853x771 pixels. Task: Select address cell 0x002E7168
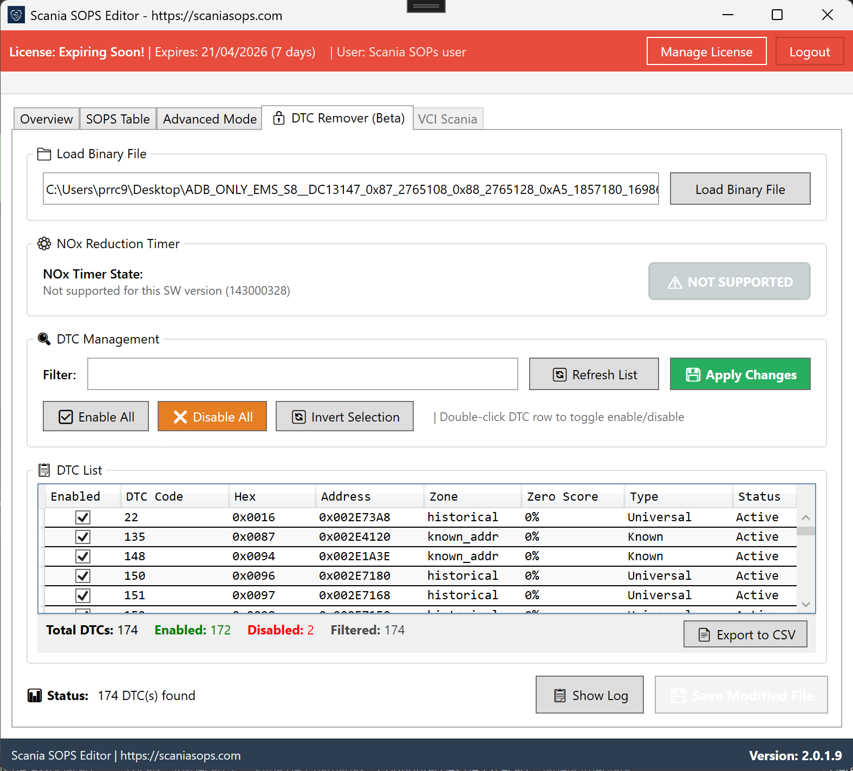355,595
